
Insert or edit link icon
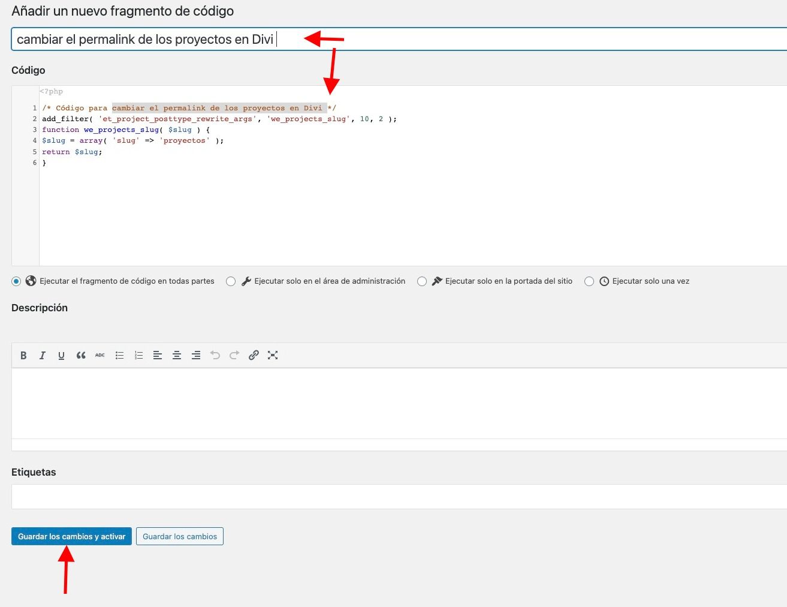coord(254,355)
